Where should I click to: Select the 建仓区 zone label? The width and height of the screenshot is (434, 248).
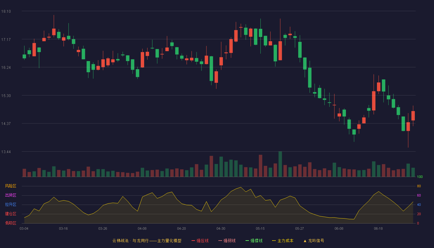point(11,214)
